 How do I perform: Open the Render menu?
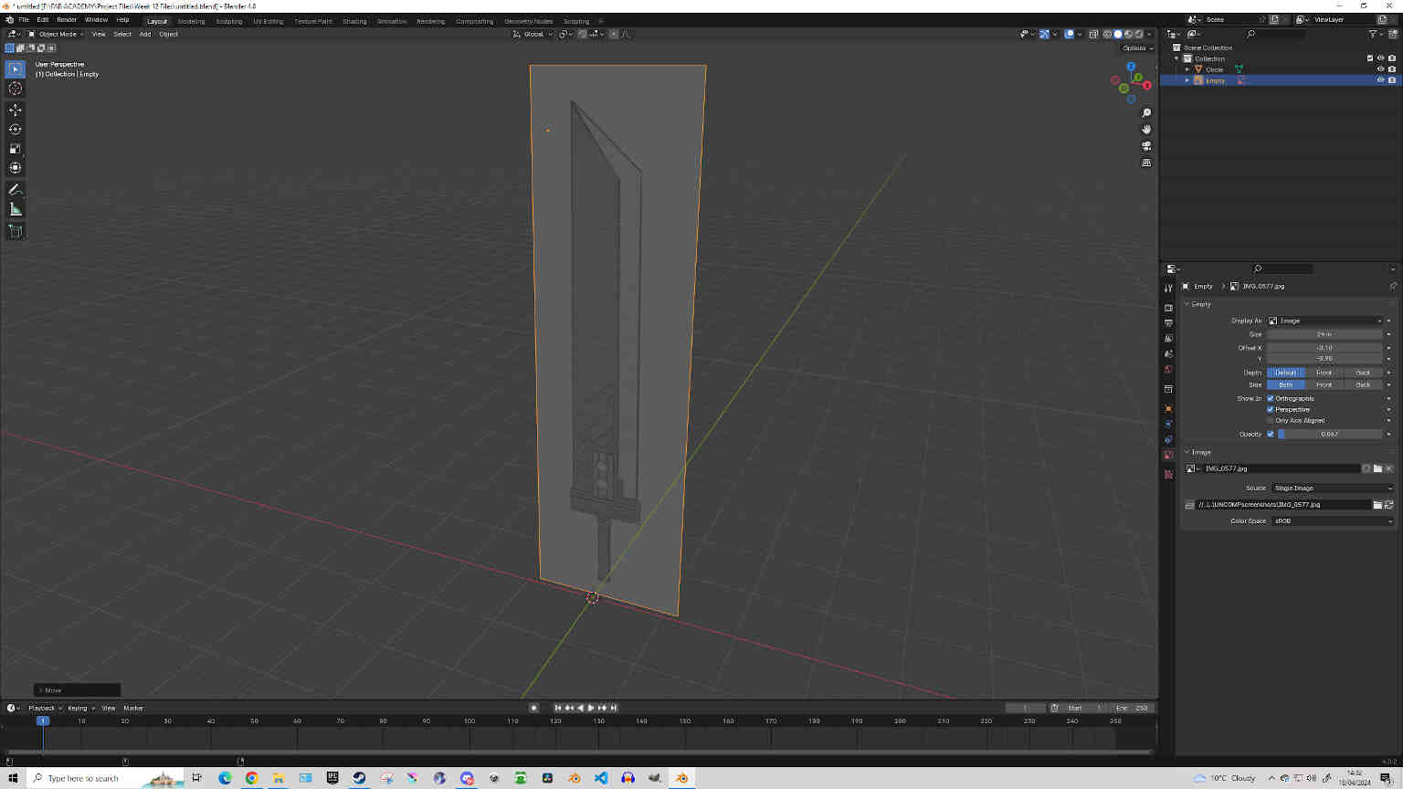(67, 19)
